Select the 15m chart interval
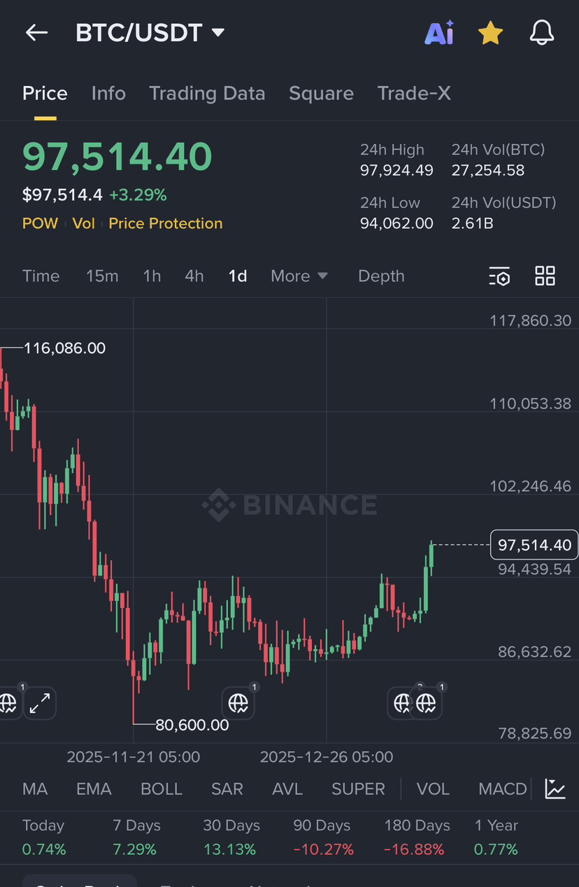Image resolution: width=579 pixels, height=887 pixels. (x=102, y=276)
